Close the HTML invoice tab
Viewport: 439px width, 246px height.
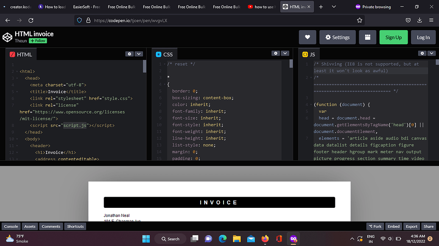309,7
